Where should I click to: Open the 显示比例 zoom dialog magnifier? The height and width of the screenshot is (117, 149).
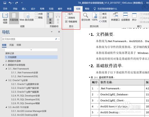click(86, 17)
